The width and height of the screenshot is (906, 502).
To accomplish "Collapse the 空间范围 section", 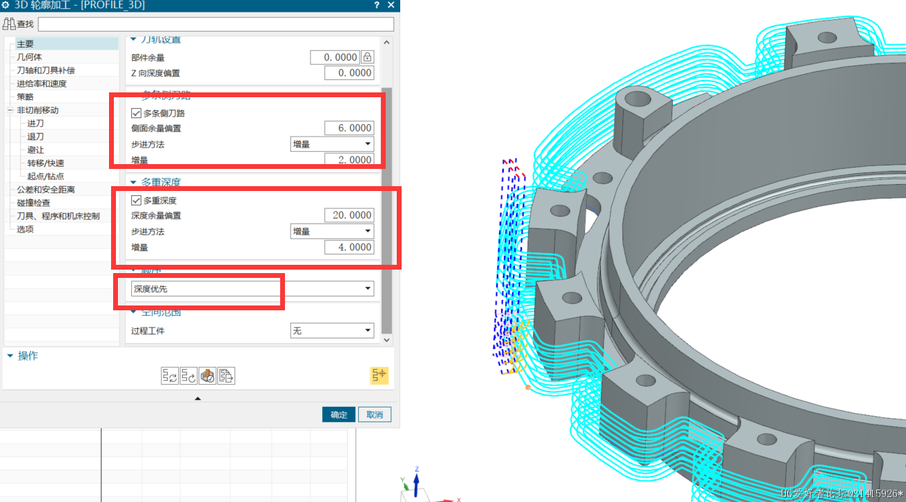I will tap(134, 312).
